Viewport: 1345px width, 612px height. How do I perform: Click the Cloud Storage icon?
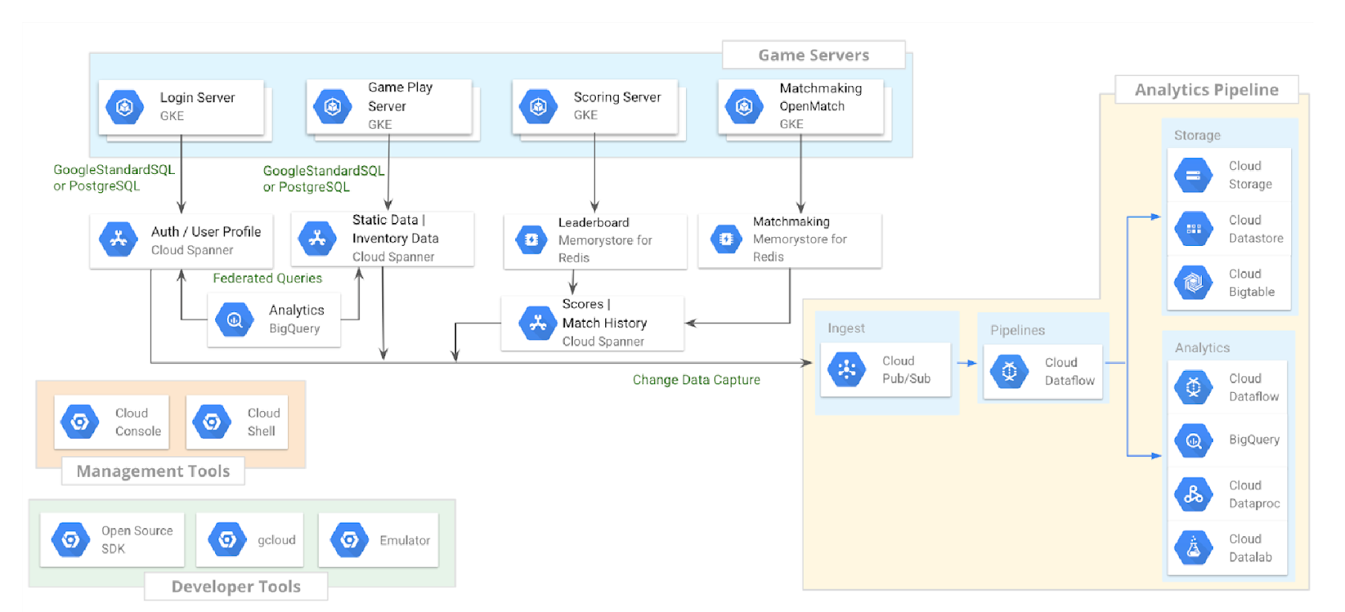pyautogui.click(x=1194, y=176)
